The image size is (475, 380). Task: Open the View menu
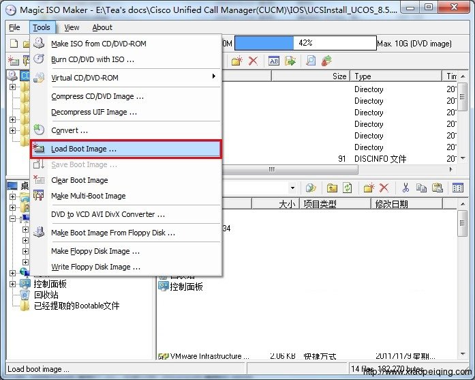(72, 27)
